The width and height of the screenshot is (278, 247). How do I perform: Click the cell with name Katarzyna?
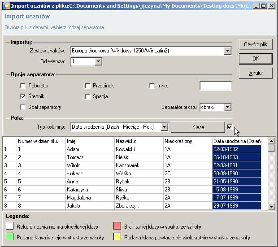point(90,190)
